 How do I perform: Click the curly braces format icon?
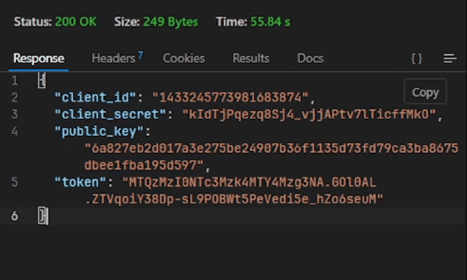(x=417, y=58)
